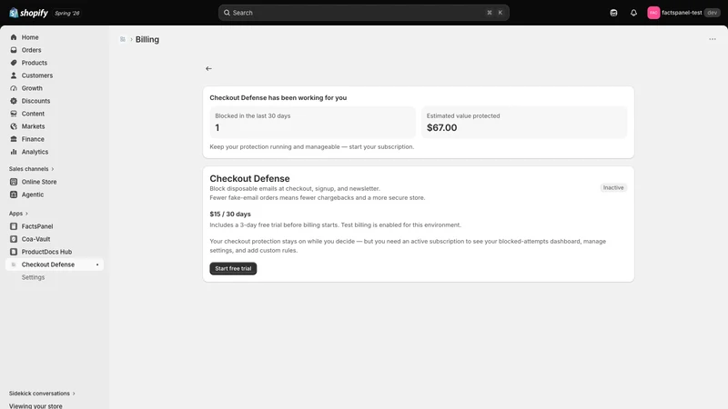Click the back arrow on Billing page
Screen dimensions: 728x409
pos(209,69)
